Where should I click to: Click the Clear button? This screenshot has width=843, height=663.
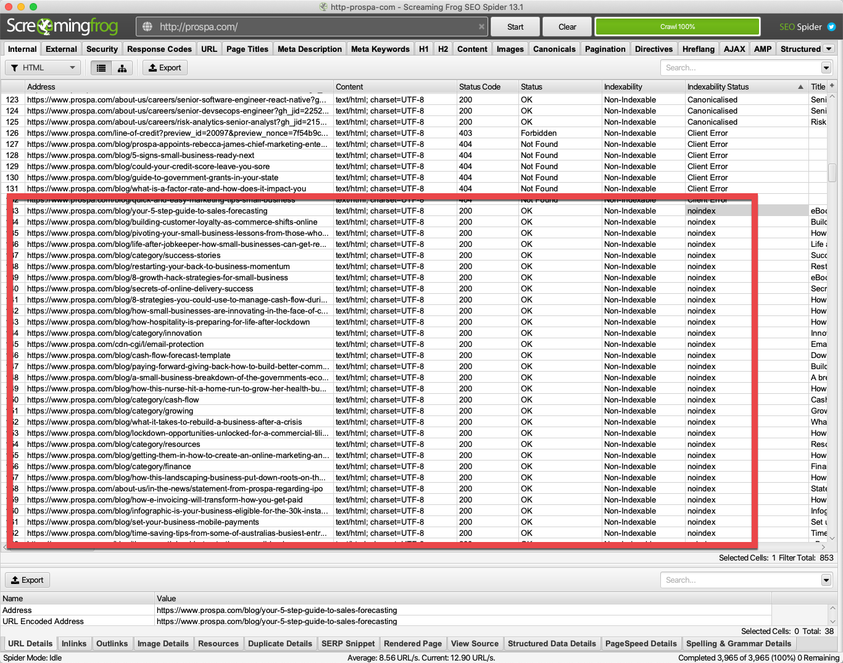pos(567,27)
